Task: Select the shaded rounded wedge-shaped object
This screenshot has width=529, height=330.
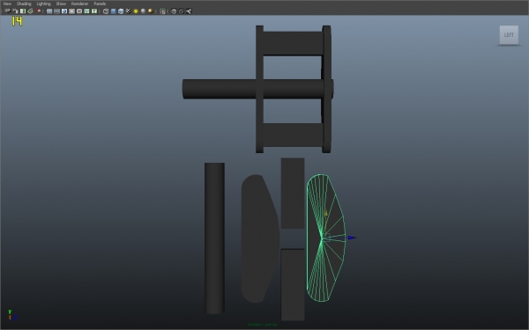Action: click(x=260, y=238)
